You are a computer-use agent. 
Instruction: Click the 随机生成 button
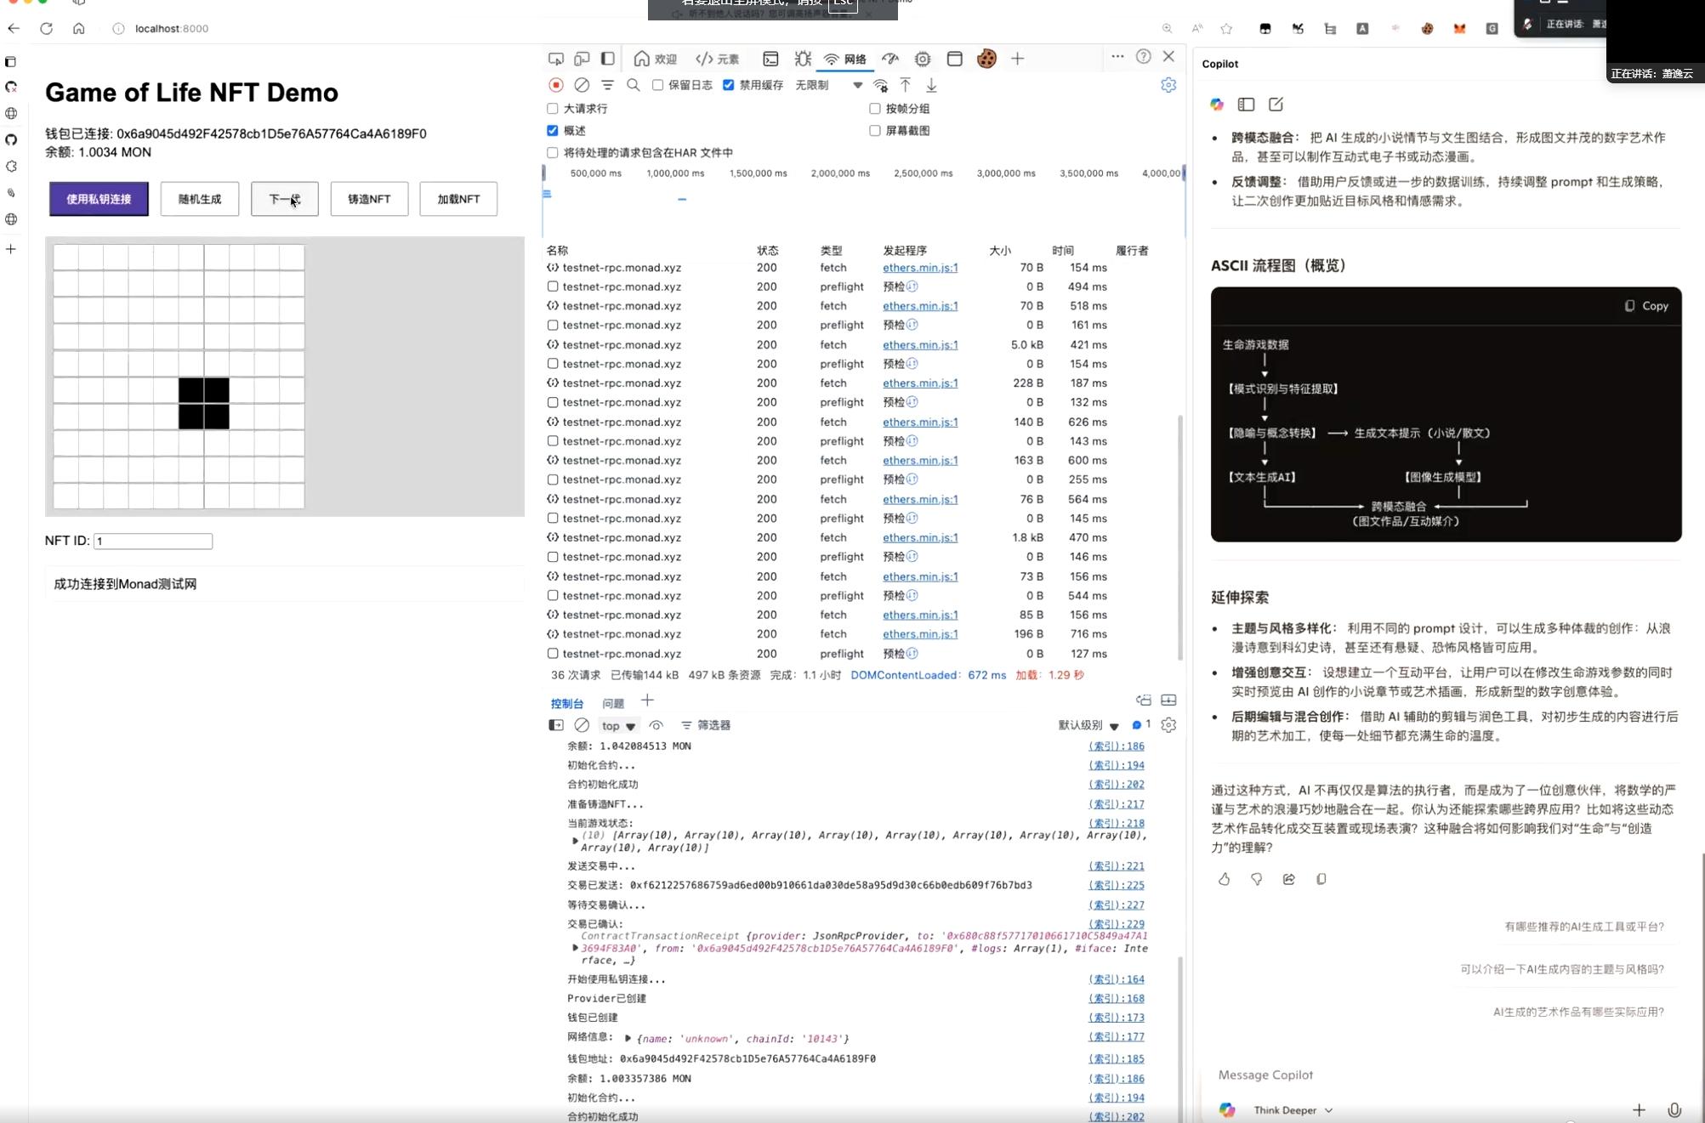(200, 199)
